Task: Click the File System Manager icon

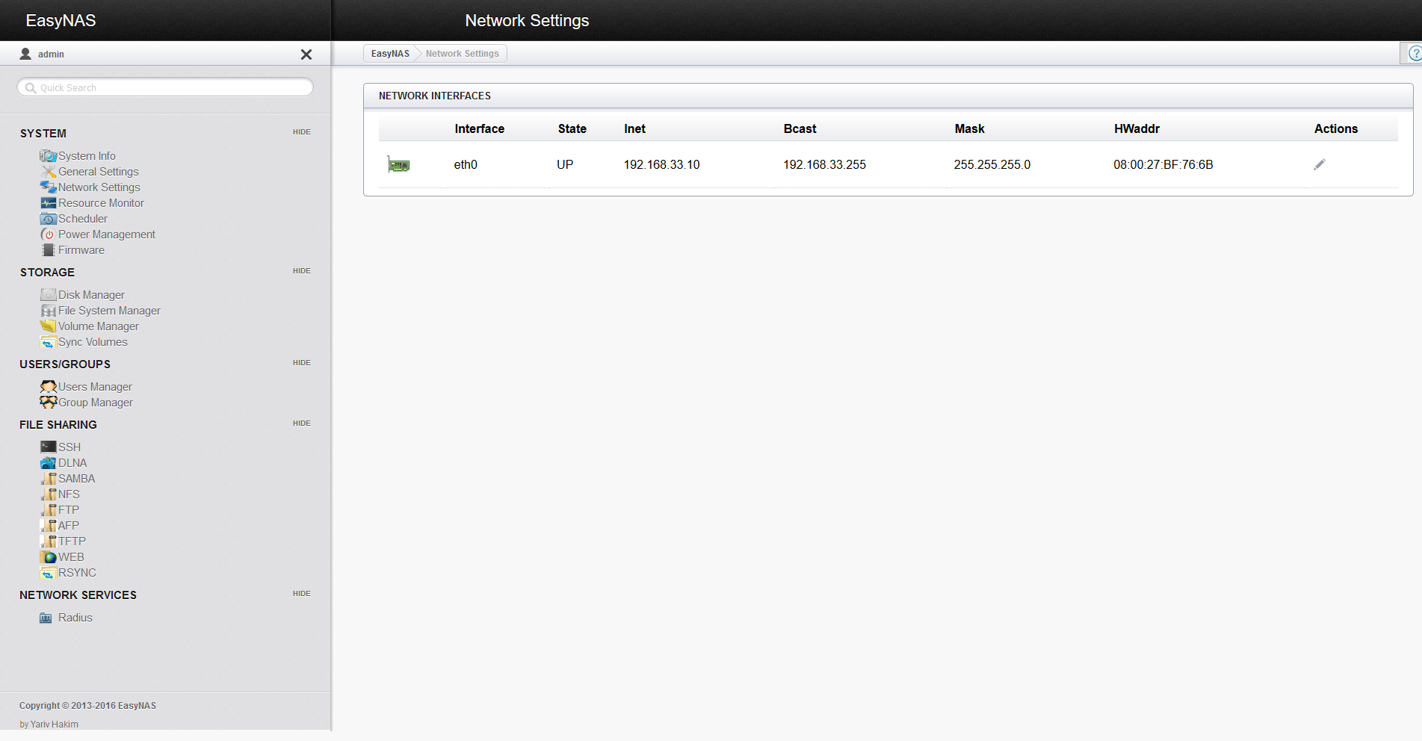Action: click(x=49, y=311)
